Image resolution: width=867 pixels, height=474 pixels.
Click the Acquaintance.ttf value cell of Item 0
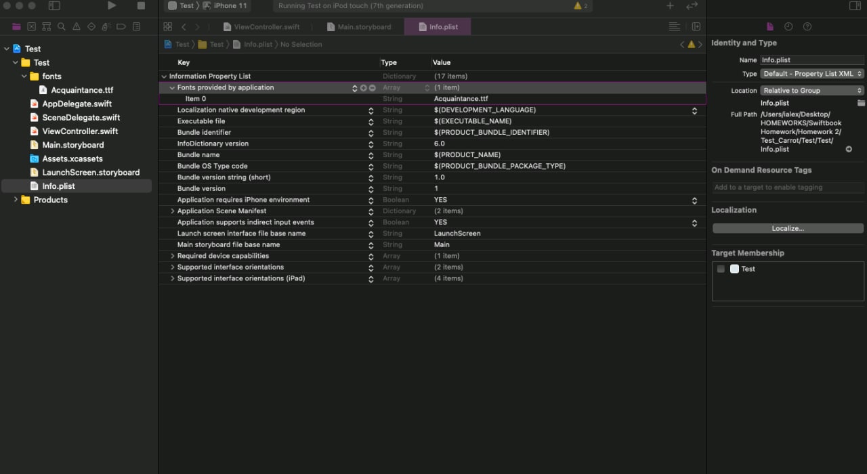(x=461, y=99)
